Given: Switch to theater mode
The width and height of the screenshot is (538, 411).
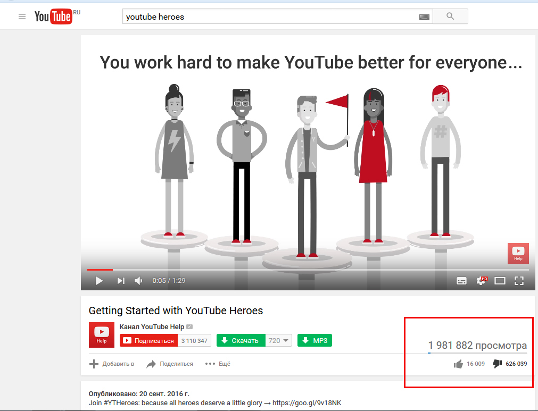Looking at the screenshot, I should [500, 281].
